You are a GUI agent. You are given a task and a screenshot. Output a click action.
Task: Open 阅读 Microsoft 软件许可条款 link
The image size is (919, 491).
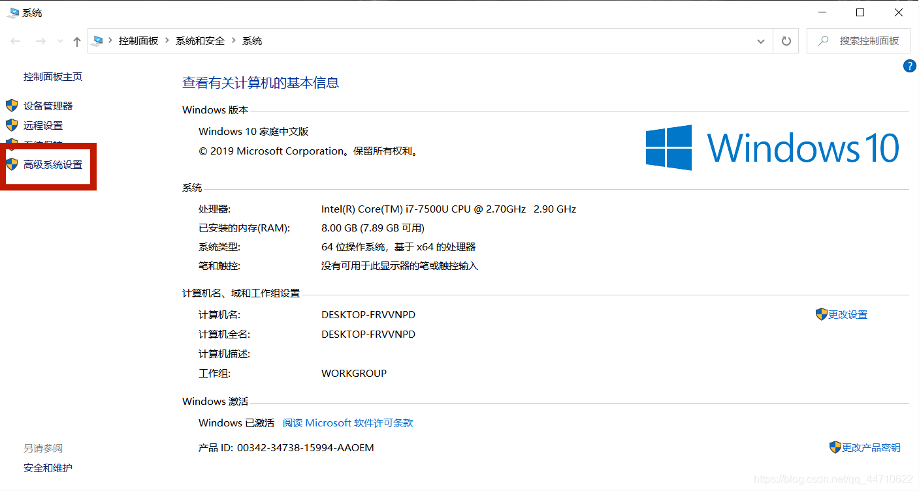pyautogui.click(x=347, y=423)
